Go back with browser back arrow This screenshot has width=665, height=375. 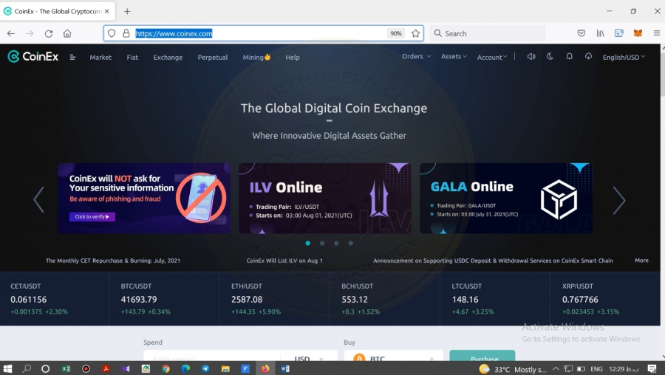(x=11, y=33)
